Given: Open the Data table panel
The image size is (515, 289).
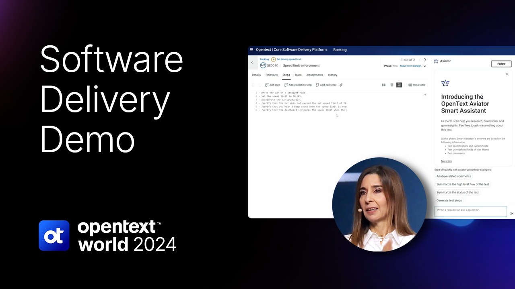Looking at the screenshot, I should (x=417, y=85).
